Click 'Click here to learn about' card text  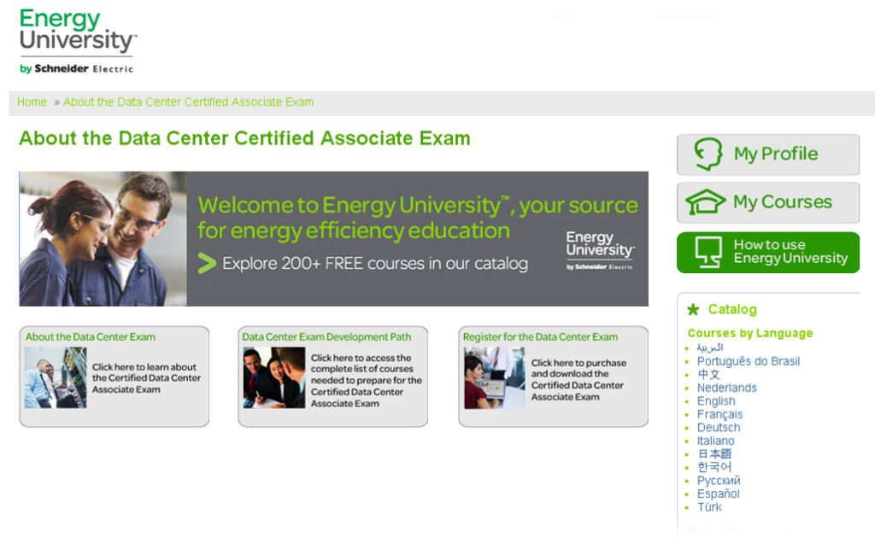[x=146, y=378]
